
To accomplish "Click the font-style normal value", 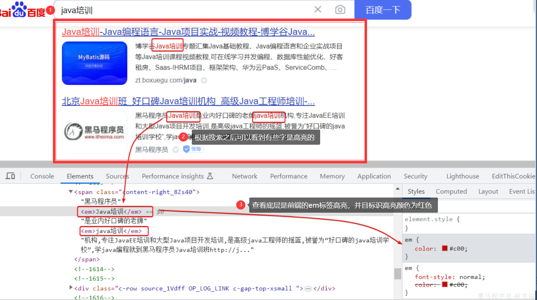I will click(x=472, y=277).
